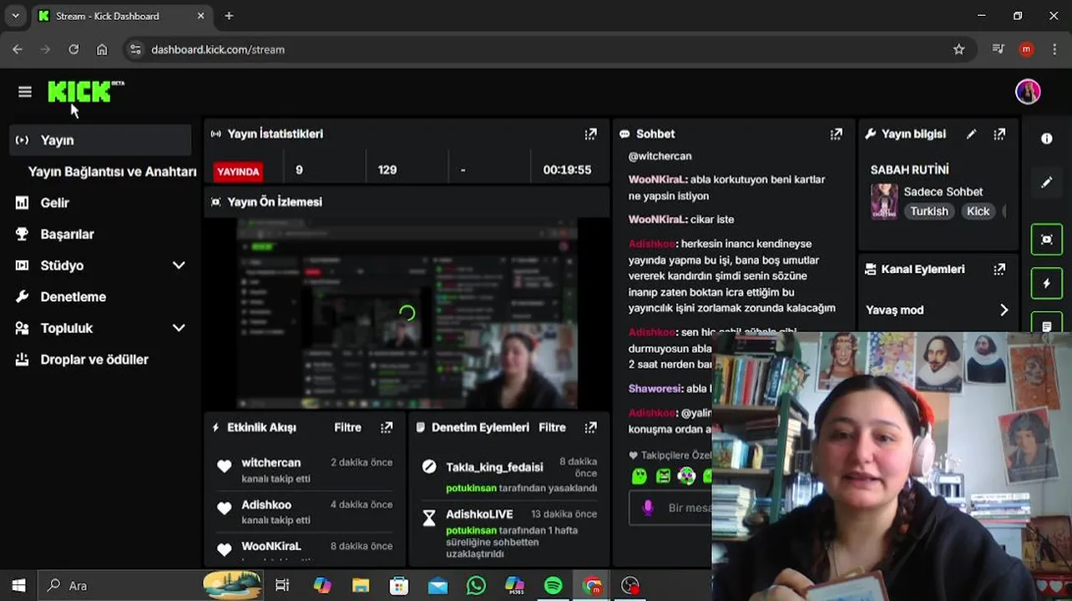Open the browser media control icon

coord(998,49)
